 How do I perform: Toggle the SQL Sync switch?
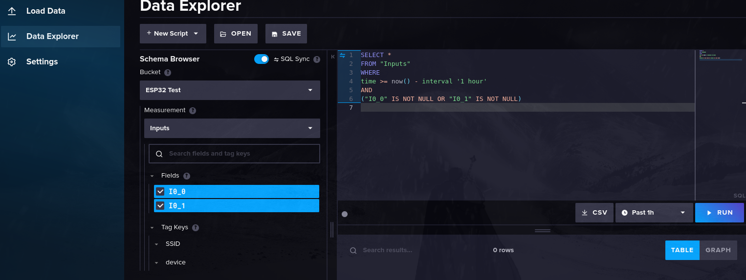click(262, 59)
